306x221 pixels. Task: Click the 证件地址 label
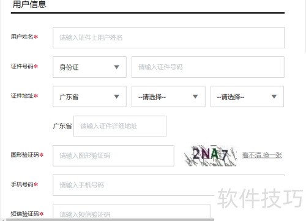click(x=22, y=96)
